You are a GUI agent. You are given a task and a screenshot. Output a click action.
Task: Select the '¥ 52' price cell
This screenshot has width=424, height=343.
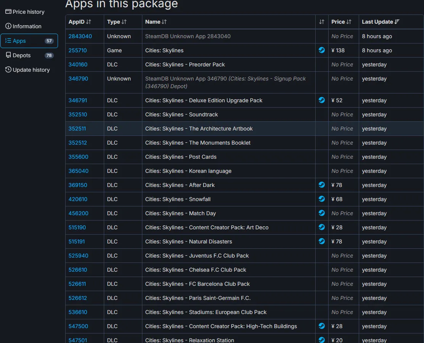pyautogui.click(x=343, y=100)
